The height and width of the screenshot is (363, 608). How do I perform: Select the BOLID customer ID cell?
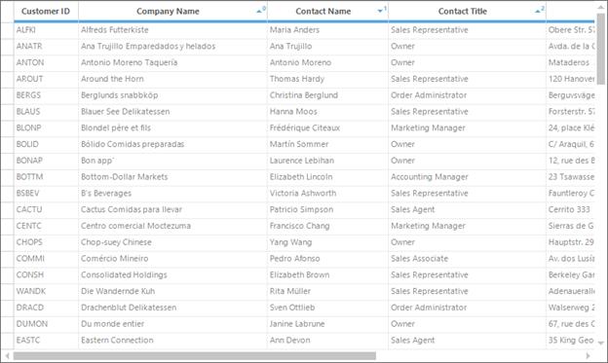[46, 144]
